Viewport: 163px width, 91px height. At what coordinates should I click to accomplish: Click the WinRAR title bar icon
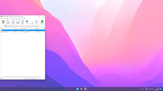(x=1, y=16)
